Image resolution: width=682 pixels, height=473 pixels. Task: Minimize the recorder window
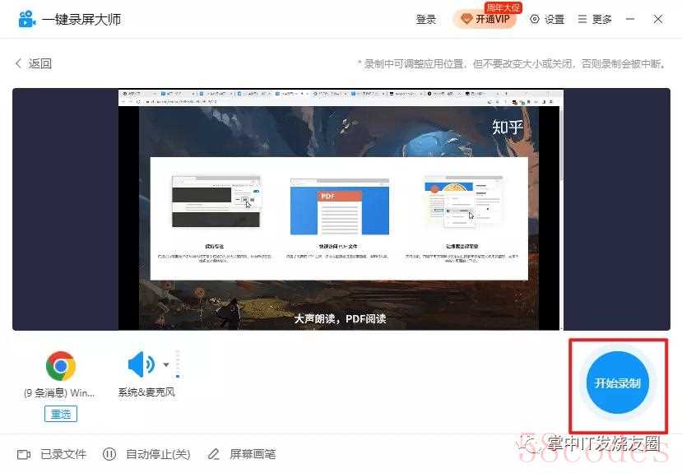point(630,19)
